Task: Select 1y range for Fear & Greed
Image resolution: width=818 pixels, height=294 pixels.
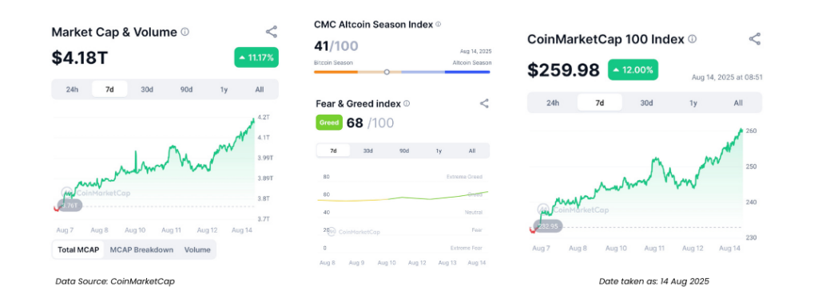Action: (x=439, y=151)
